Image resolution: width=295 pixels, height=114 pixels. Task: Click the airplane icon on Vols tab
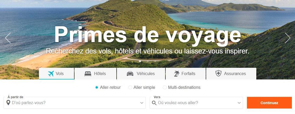point(51,73)
